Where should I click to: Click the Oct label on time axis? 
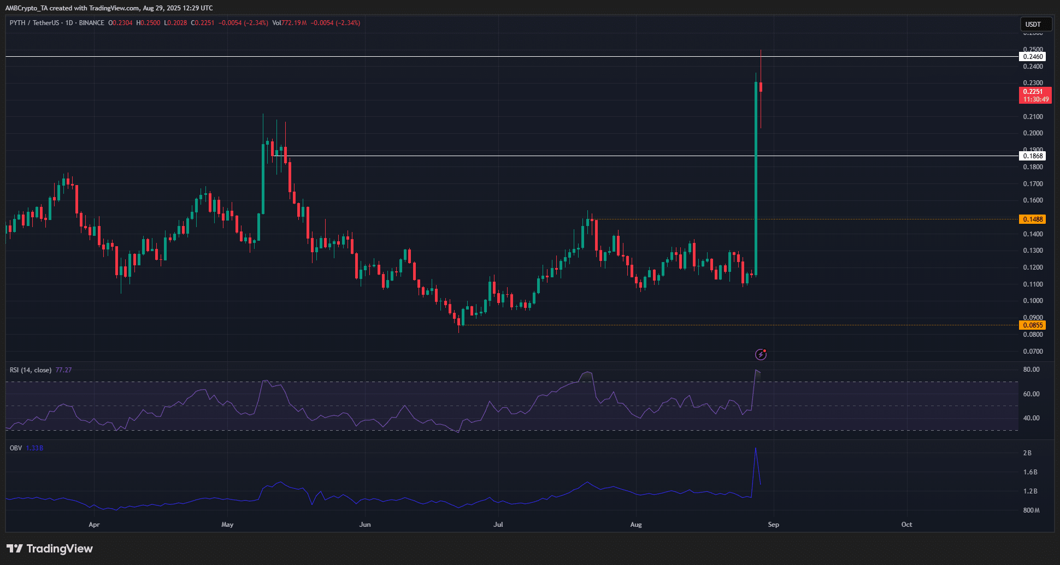tap(906, 525)
